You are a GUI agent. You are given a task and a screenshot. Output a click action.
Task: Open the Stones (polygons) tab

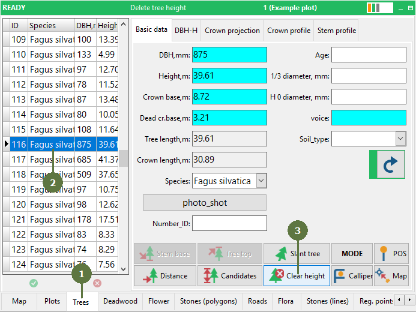[208, 301]
